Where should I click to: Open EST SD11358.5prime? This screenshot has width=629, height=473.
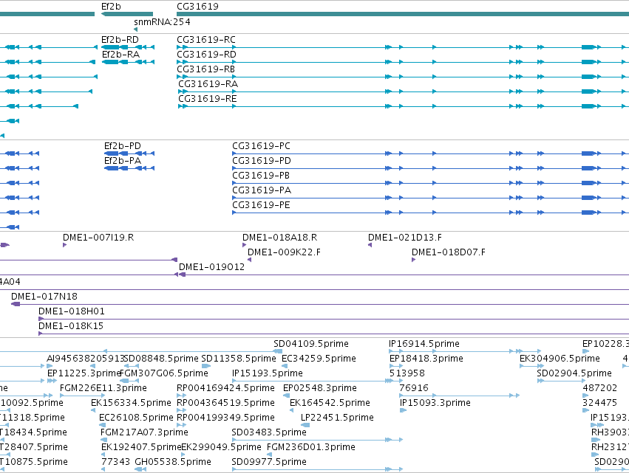pos(239,359)
